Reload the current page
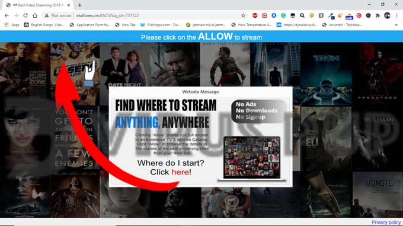Image resolution: width=403 pixels, height=226 pixels. tap(25, 15)
